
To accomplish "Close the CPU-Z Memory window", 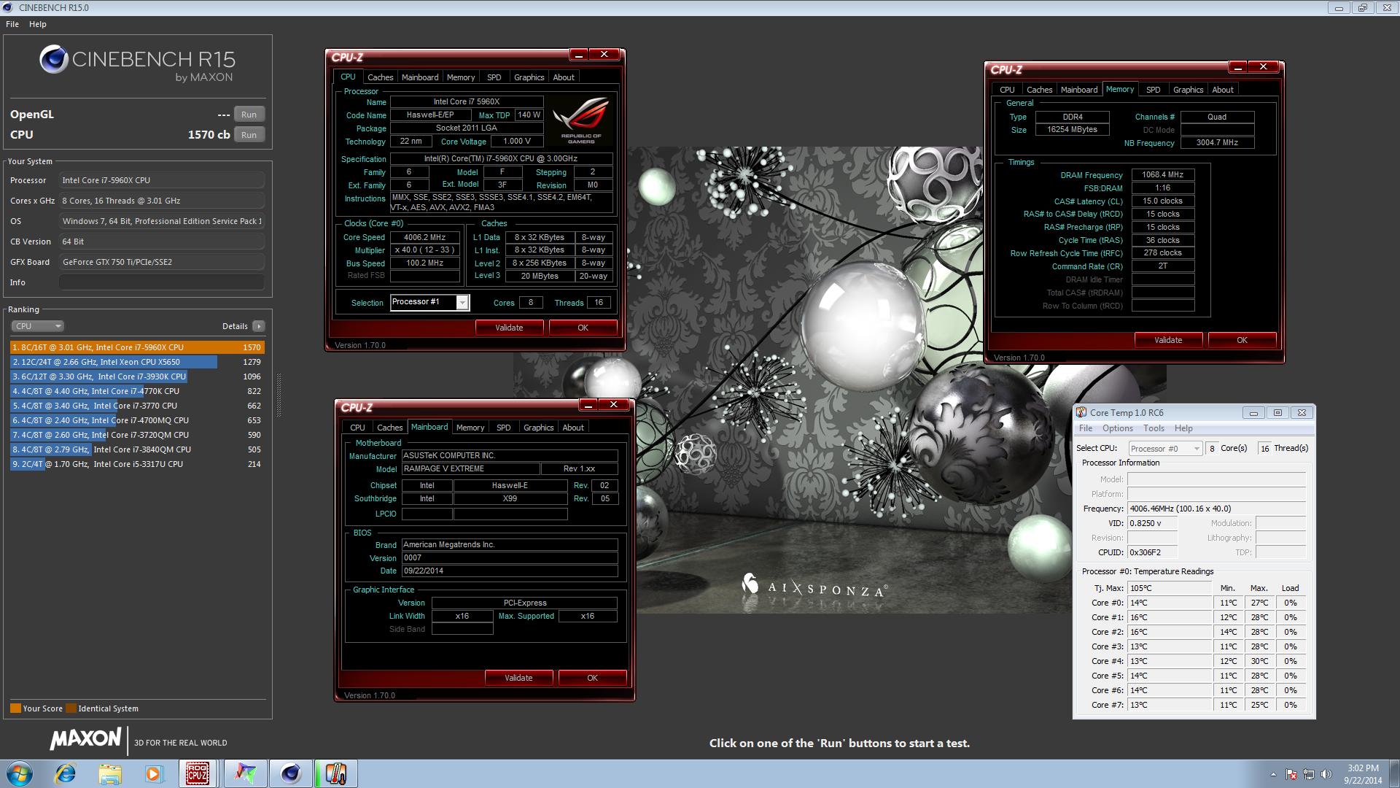I will [1263, 67].
